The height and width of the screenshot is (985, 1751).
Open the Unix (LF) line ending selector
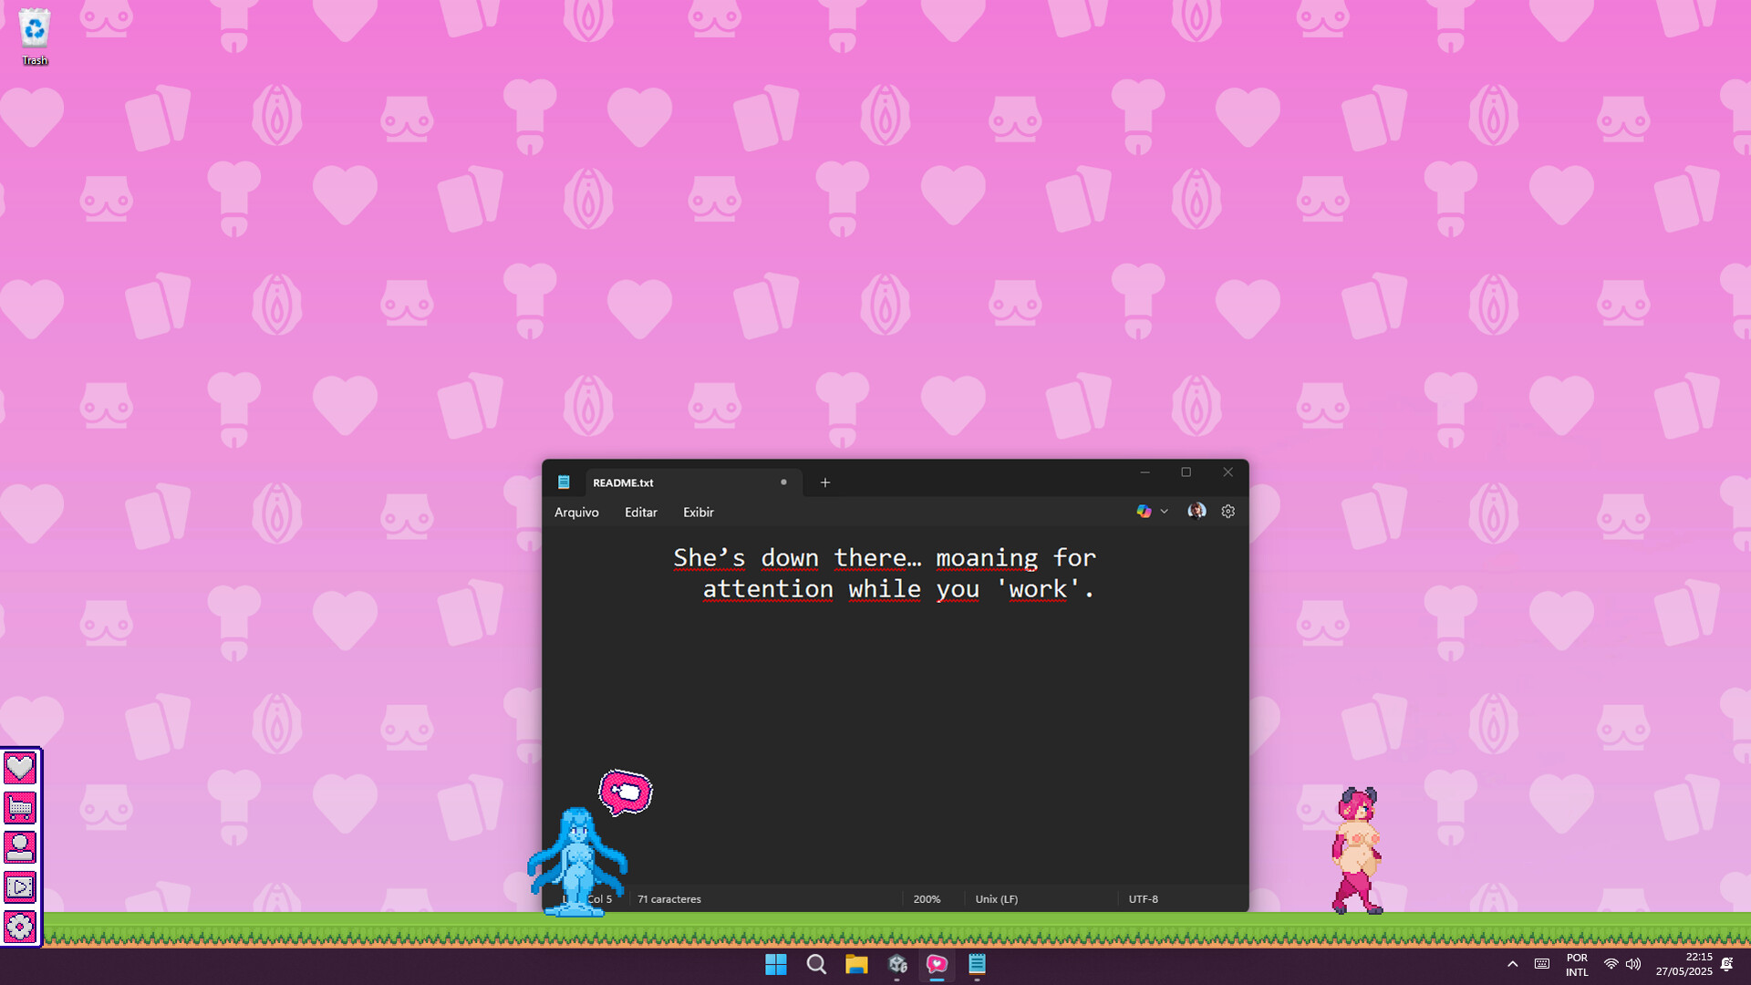click(997, 898)
